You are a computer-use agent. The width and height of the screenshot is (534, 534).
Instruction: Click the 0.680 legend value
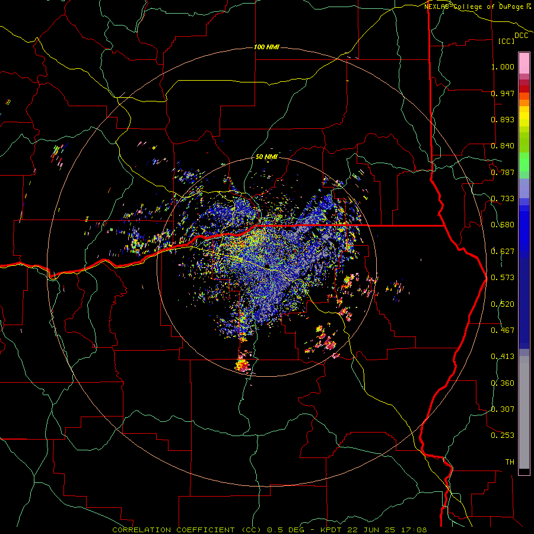pyautogui.click(x=503, y=225)
